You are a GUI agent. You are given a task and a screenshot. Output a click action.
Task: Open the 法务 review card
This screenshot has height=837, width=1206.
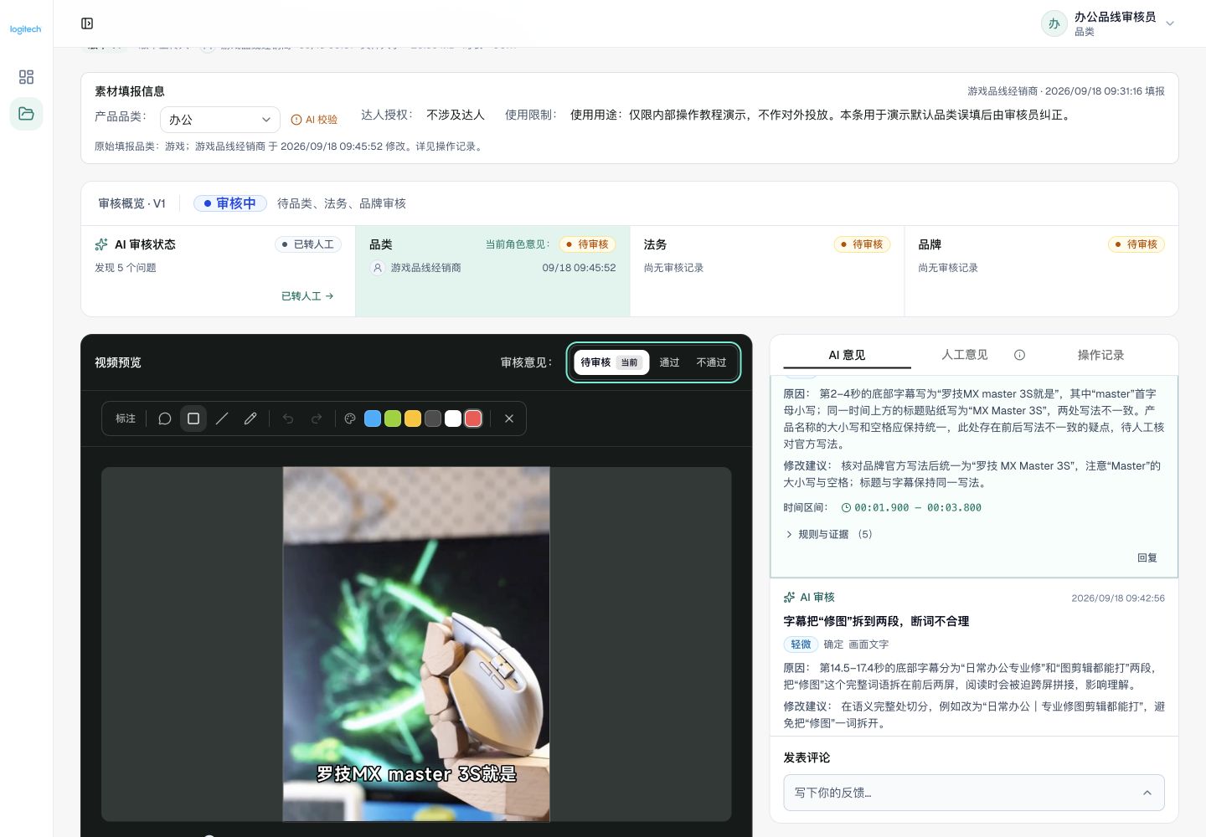[x=767, y=271]
